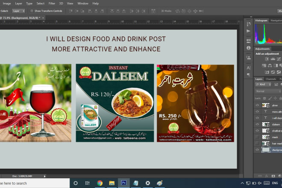Screen dimensions: 282x188
Task: Show hidden icons in system tray
Action: pyautogui.click(x=242, y=183)
